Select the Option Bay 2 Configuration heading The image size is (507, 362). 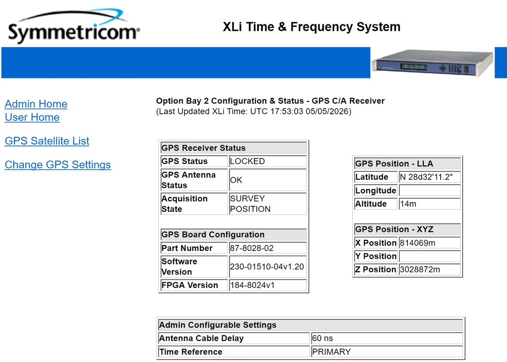pos(270,101)
